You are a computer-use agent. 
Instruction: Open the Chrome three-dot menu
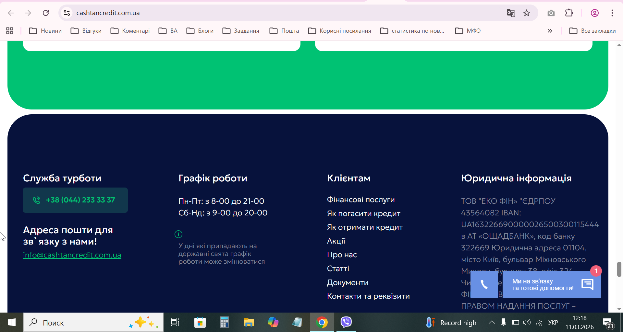(612, 13)
